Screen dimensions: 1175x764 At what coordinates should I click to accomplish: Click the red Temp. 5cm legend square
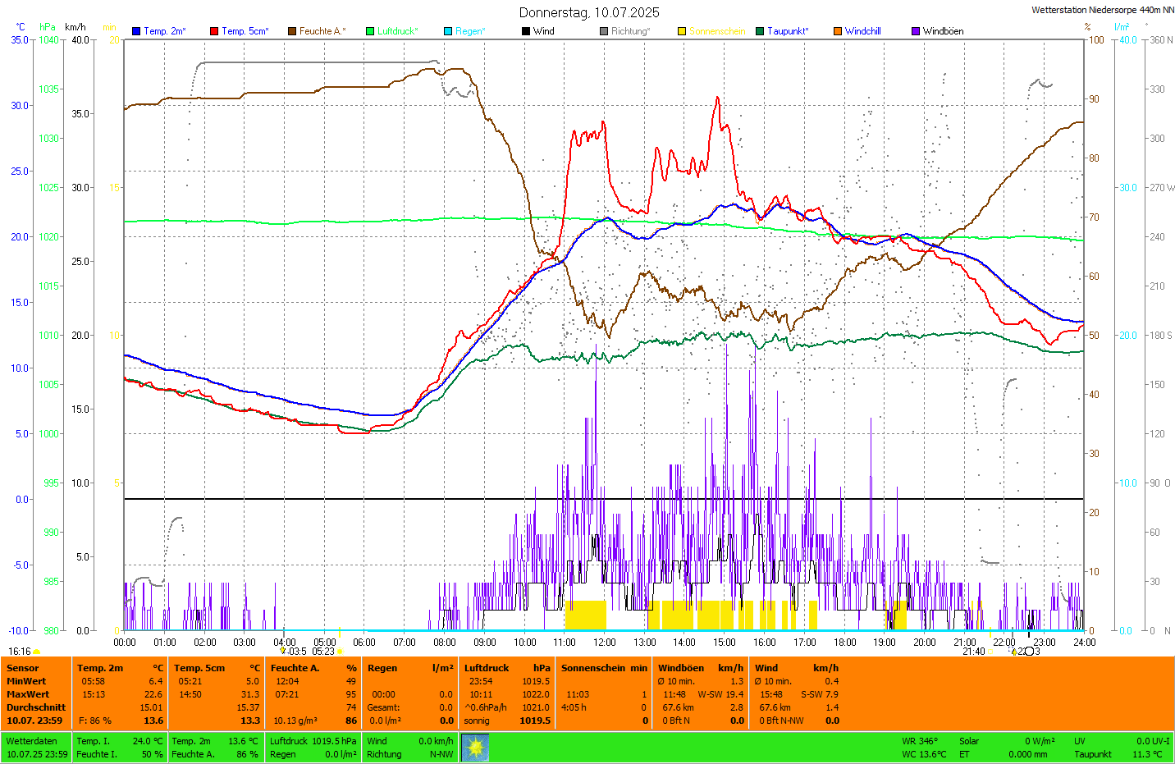click(214, 31)
